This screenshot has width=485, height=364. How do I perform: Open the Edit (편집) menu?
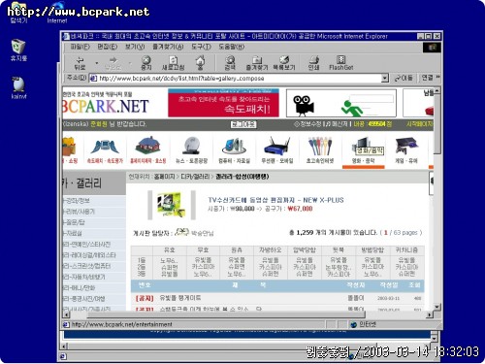(x=108, y=47)
